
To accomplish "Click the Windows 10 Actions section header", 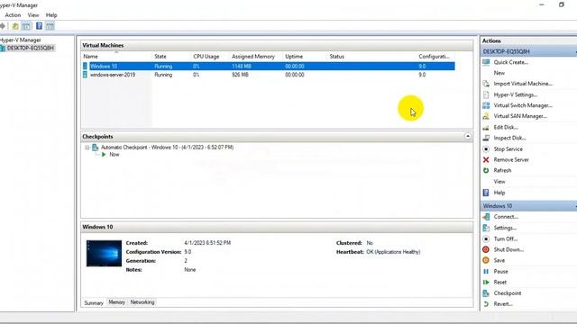I will click(x=528, y=206).
